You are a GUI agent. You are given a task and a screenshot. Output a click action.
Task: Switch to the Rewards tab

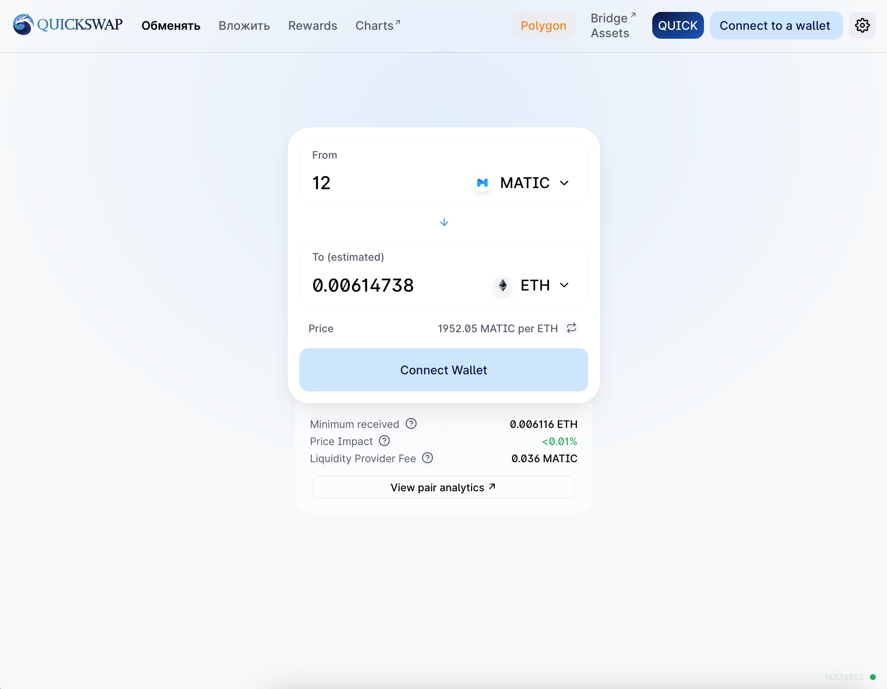[313, 26]
